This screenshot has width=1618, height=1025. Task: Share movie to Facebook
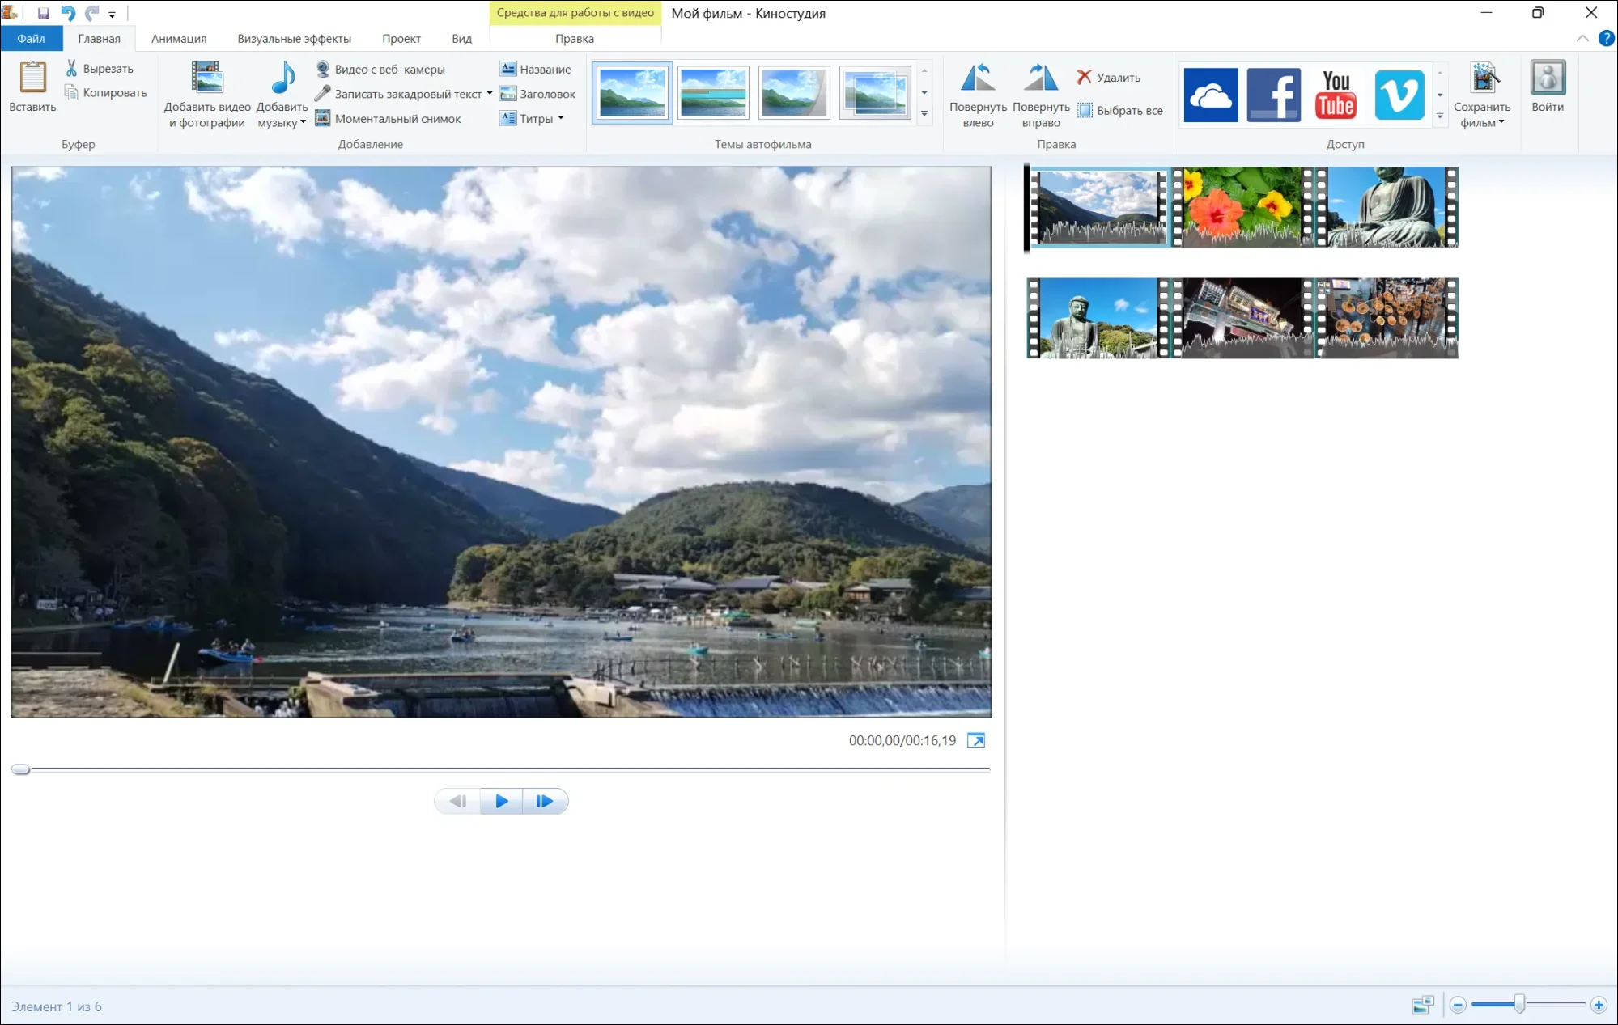click(1273, 95)
